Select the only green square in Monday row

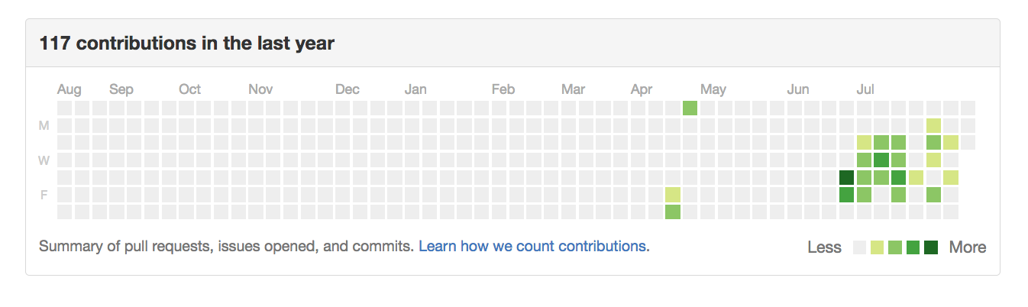click(933, 125)
